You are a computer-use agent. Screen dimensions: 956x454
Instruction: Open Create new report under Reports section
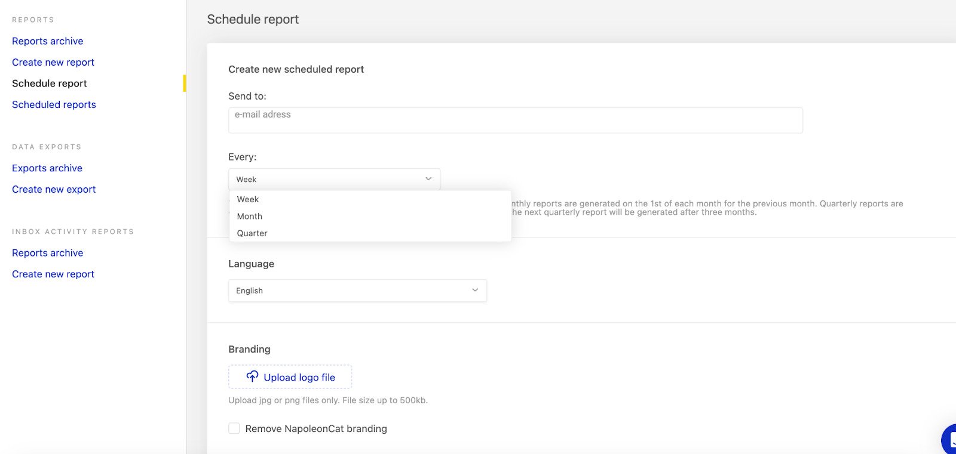pos(53,62)
